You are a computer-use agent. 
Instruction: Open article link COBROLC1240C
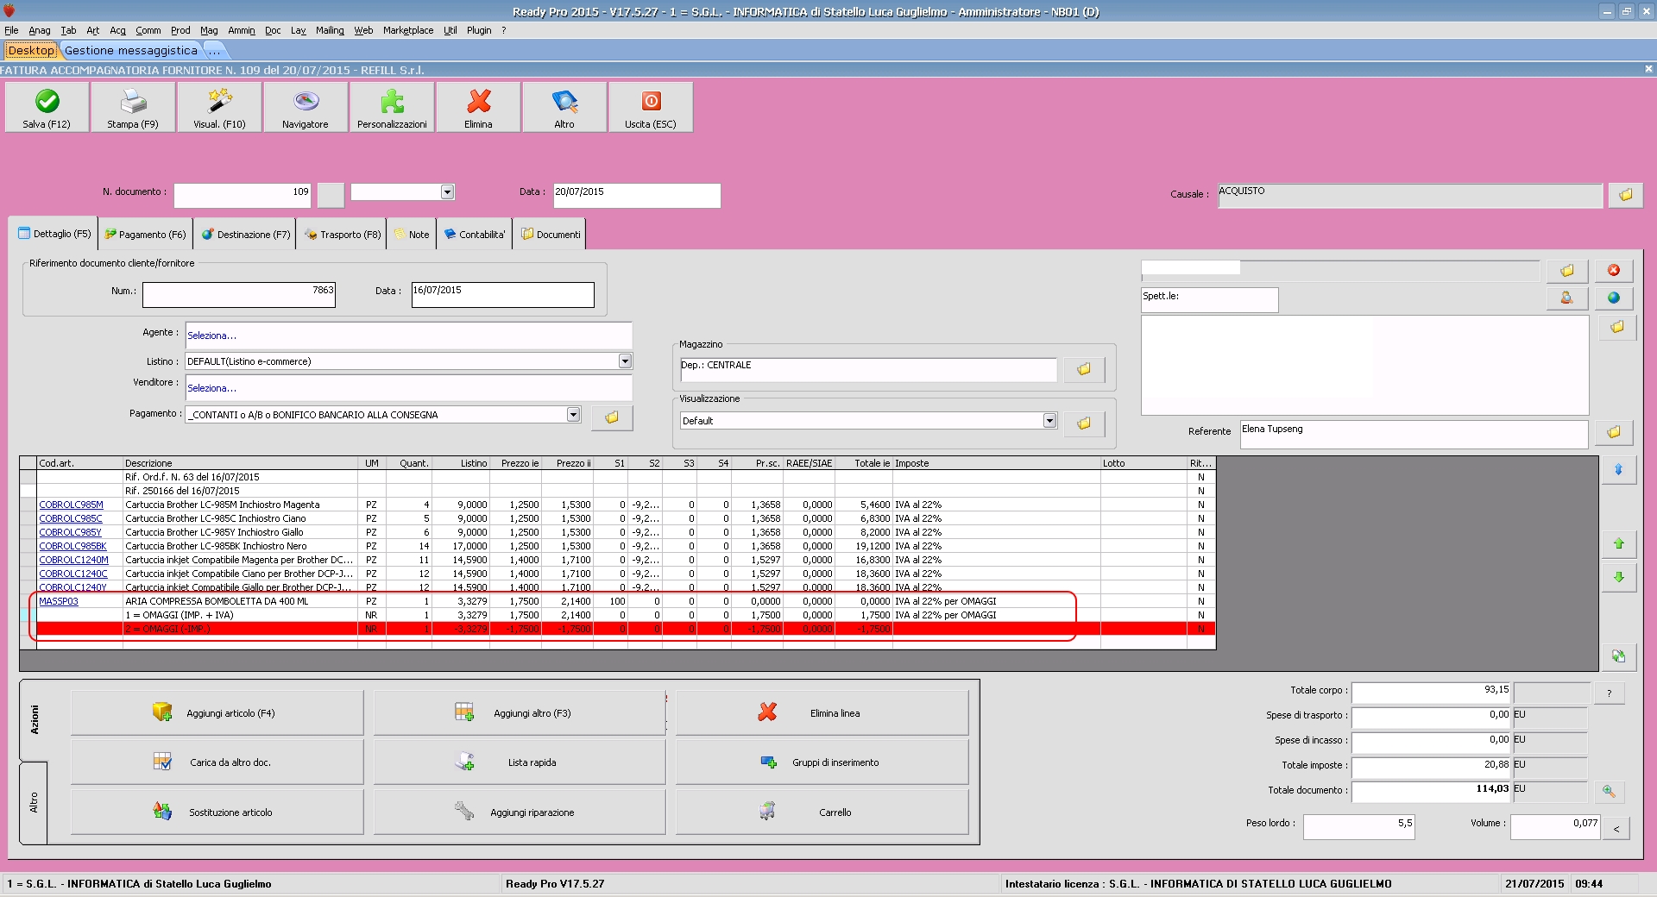pos(73,574)
